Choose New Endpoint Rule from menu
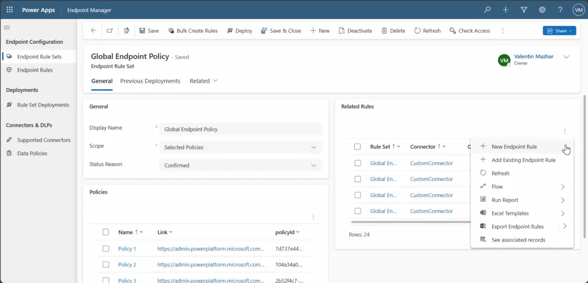This screenshot has height=283, width=588. coord(522,147)
